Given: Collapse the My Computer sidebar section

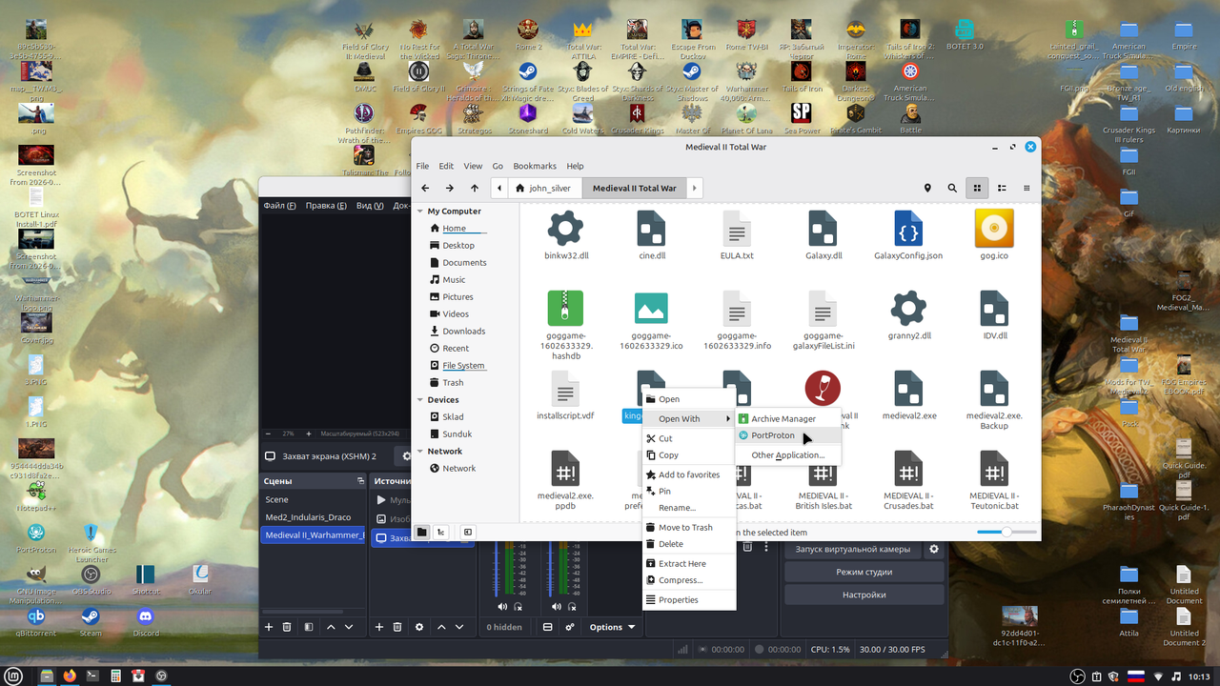Looking at the screenshot, I should pos(419,212).
